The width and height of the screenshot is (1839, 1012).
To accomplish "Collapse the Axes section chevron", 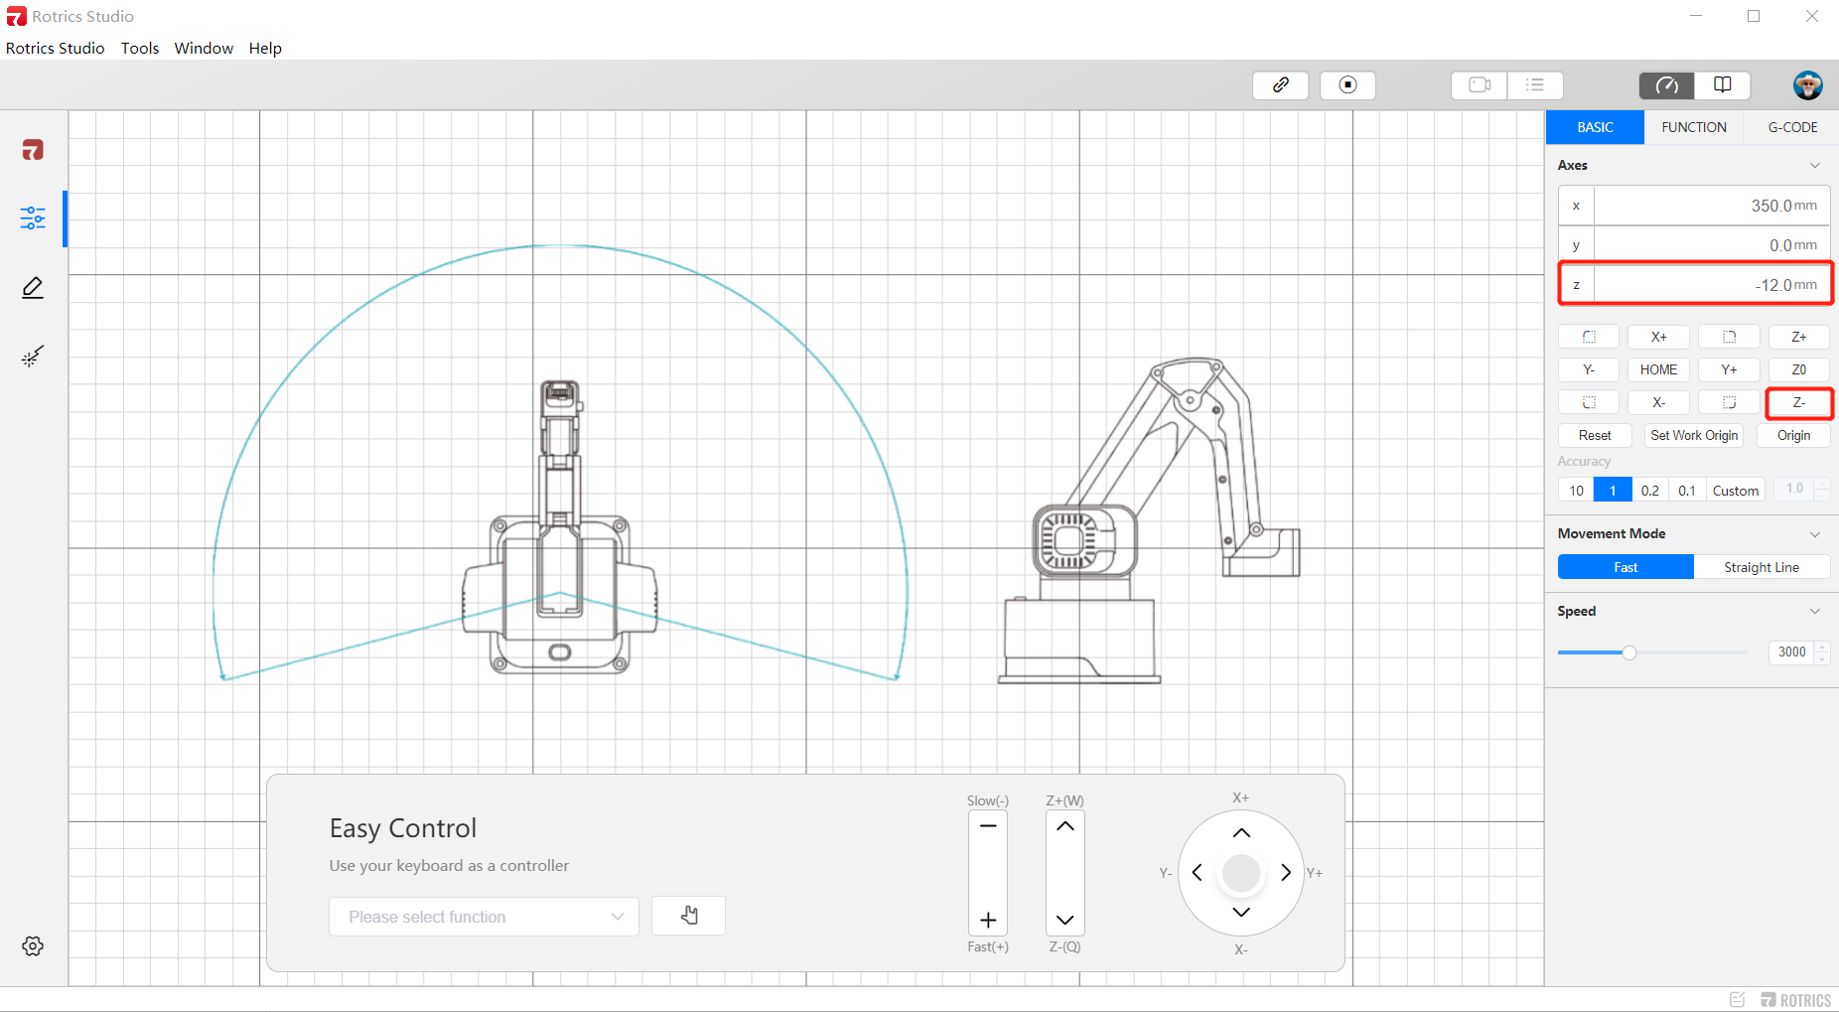I will (x=1815, y=165).
